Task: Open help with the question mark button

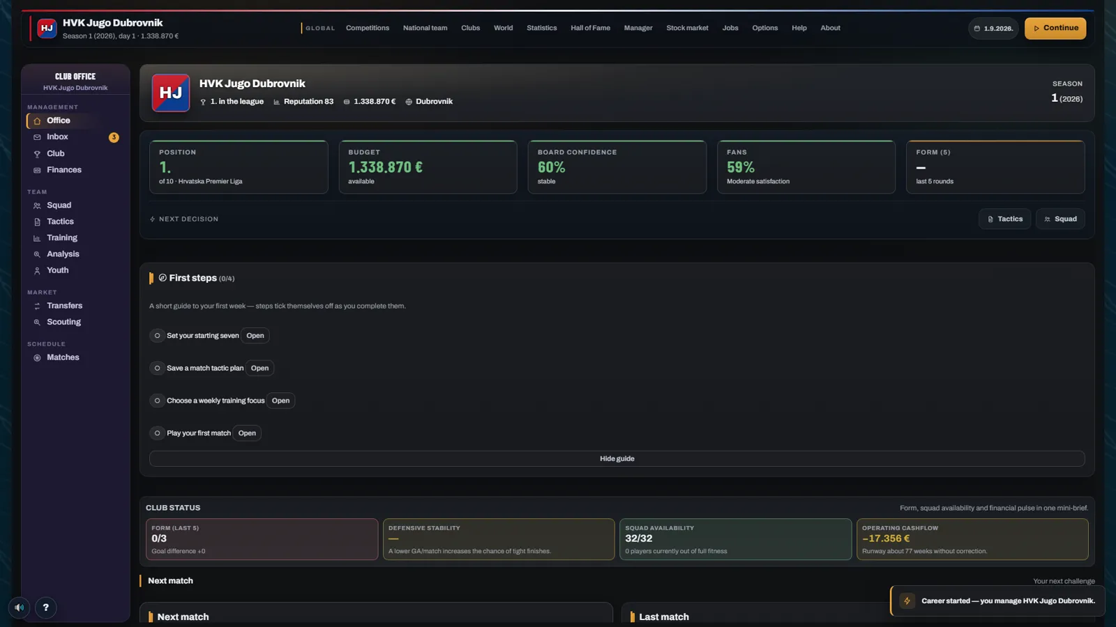Action: tap(46, 607)
